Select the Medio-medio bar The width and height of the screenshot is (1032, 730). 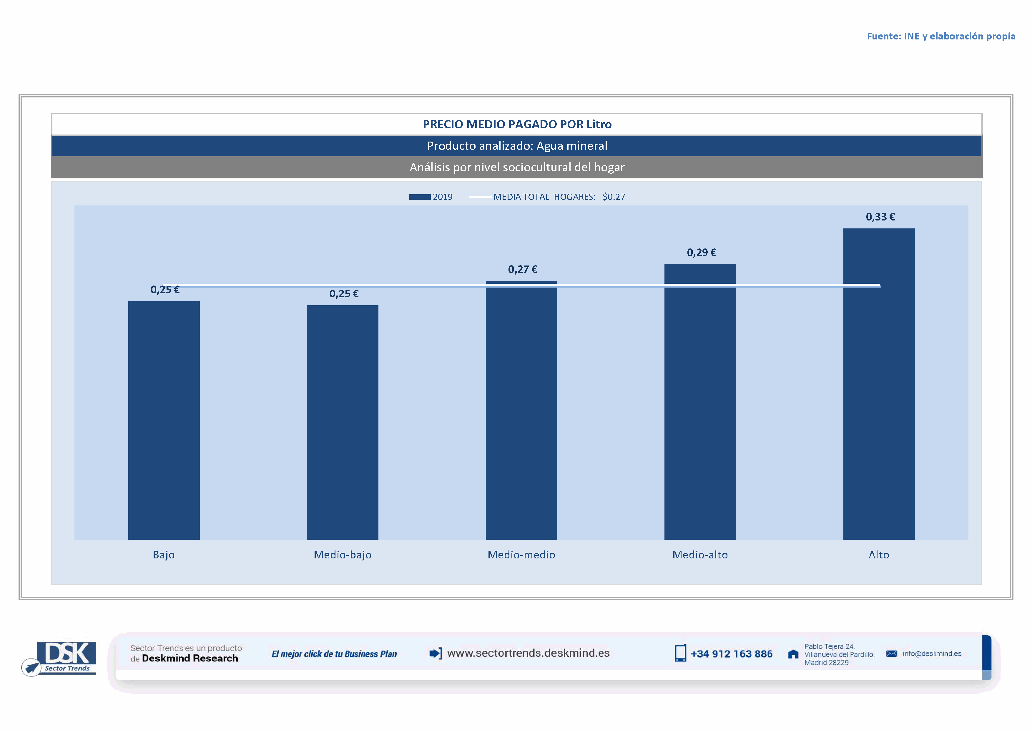tap(521, 411)
